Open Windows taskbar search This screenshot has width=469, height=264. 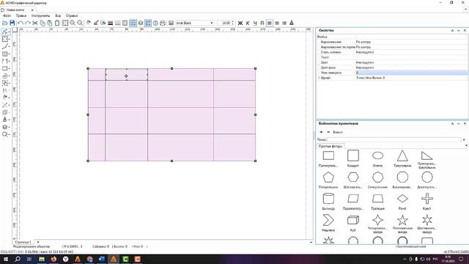[x=18, y=259]
